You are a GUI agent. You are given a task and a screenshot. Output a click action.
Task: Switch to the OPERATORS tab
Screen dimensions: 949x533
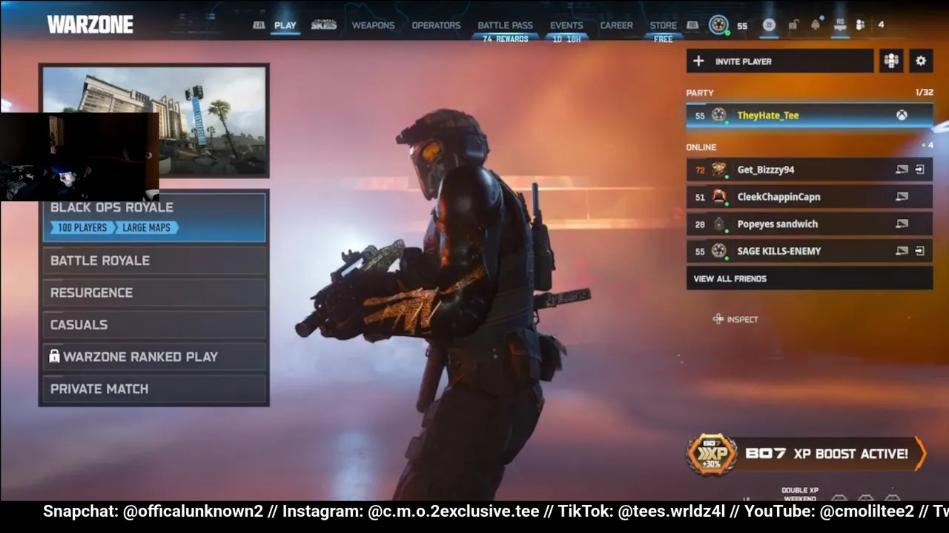436,25
